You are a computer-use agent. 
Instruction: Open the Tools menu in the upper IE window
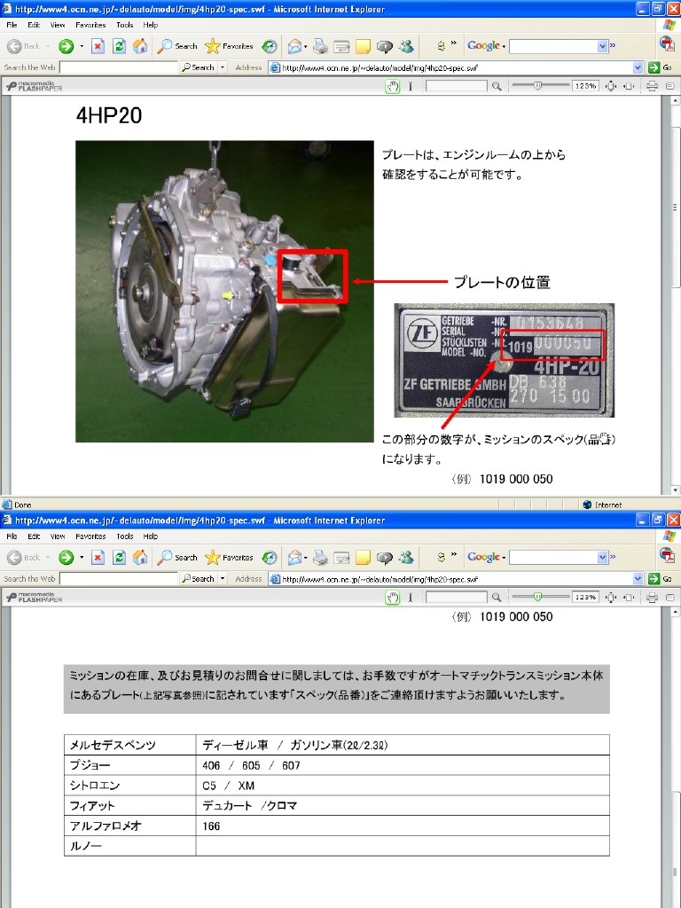tap(124, 25)
